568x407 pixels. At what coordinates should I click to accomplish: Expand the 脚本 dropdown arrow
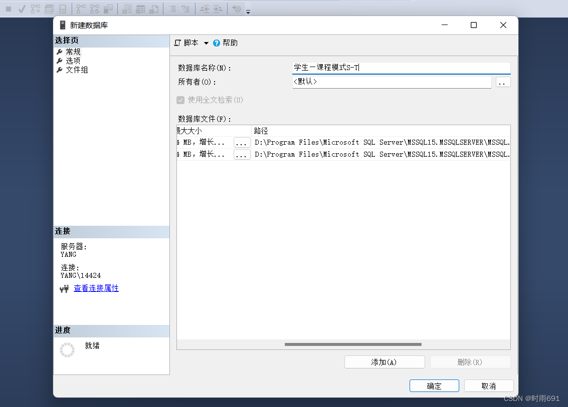(206, 43)
